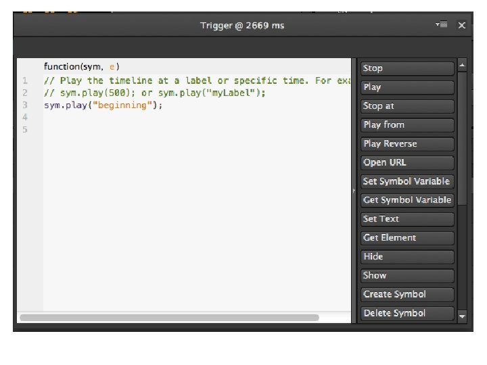The image size is (487, 365).
Task: Open the panel options menu icon
Action: coord(441,24)
